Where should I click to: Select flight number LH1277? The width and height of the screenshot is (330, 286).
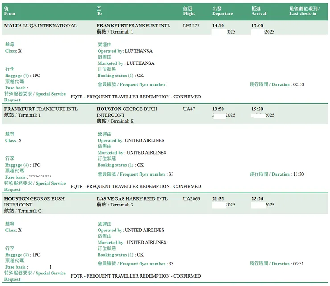point(191,26)
